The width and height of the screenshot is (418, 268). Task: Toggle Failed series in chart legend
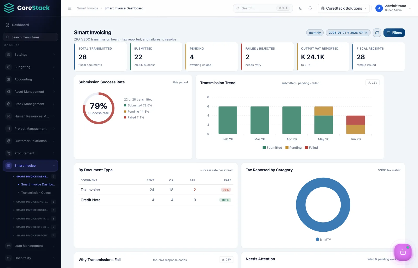point(311,148)
